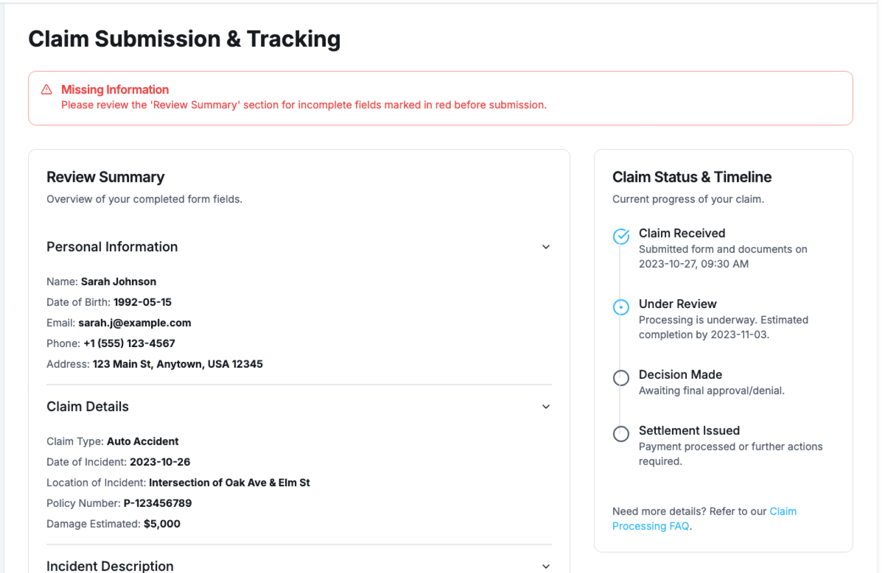The height and width of the screenshot is (573, 882).
Task: Click the Settlement Issued timeline step title
Action: click(689, 431)
